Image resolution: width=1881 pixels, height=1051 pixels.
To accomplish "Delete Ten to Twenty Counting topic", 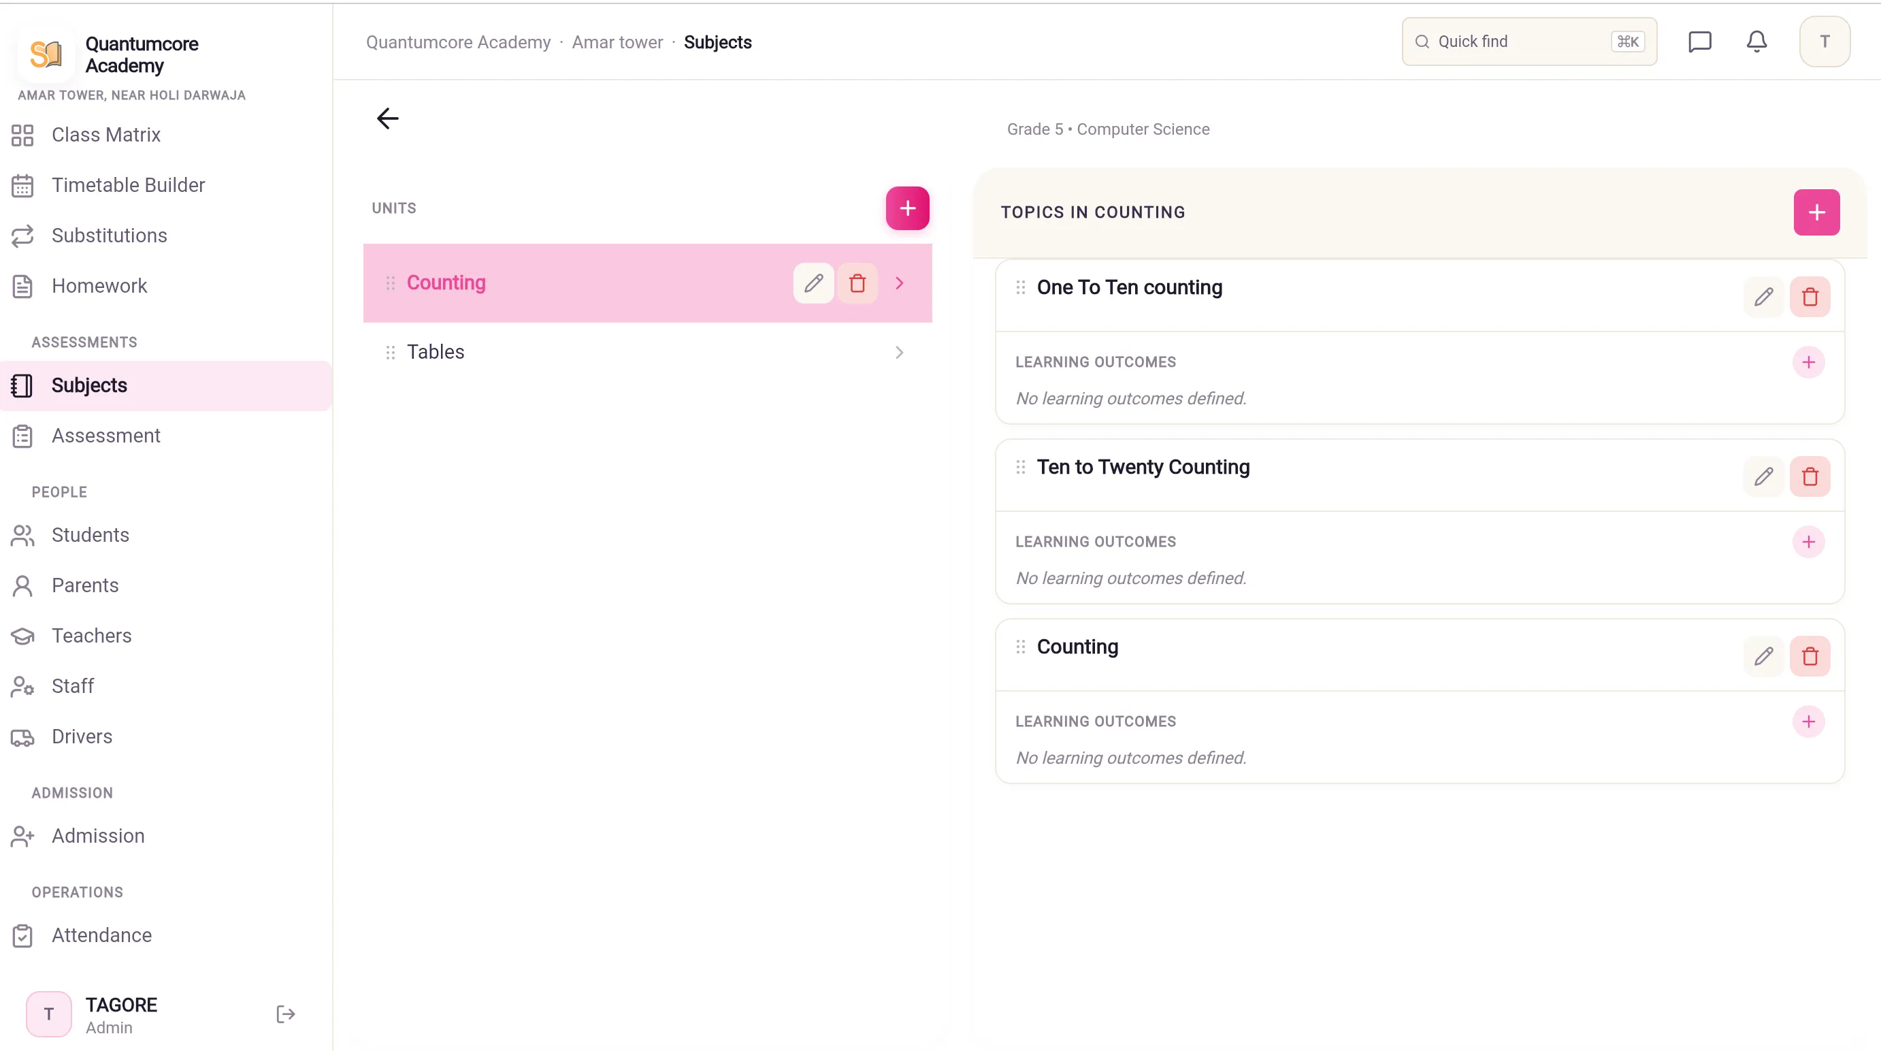I will click(x=1810, y=477).
